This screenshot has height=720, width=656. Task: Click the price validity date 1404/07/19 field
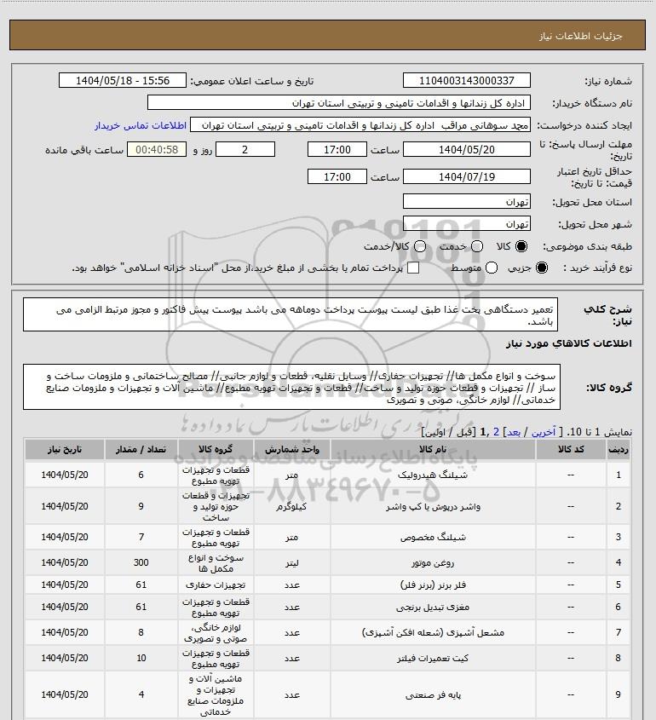tap(466, 176)
